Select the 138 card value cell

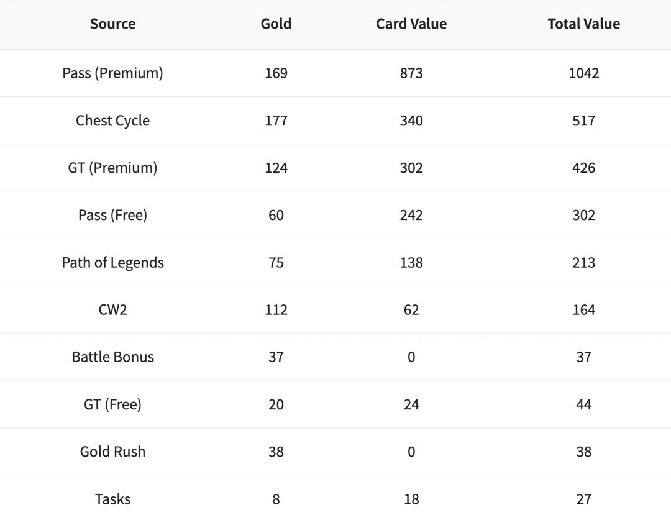[x=411, y=263]
